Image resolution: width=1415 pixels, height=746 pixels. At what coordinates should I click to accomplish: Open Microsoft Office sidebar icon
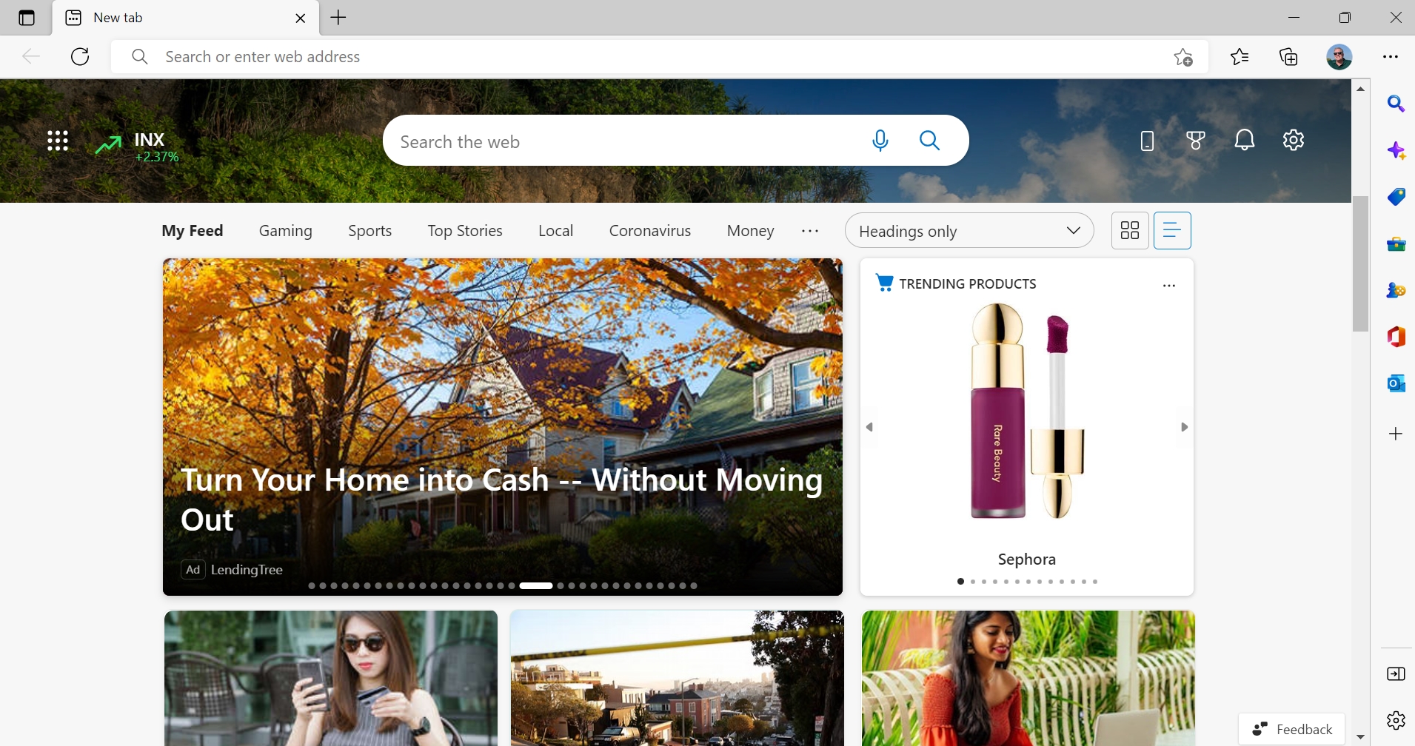(1396, 337)
